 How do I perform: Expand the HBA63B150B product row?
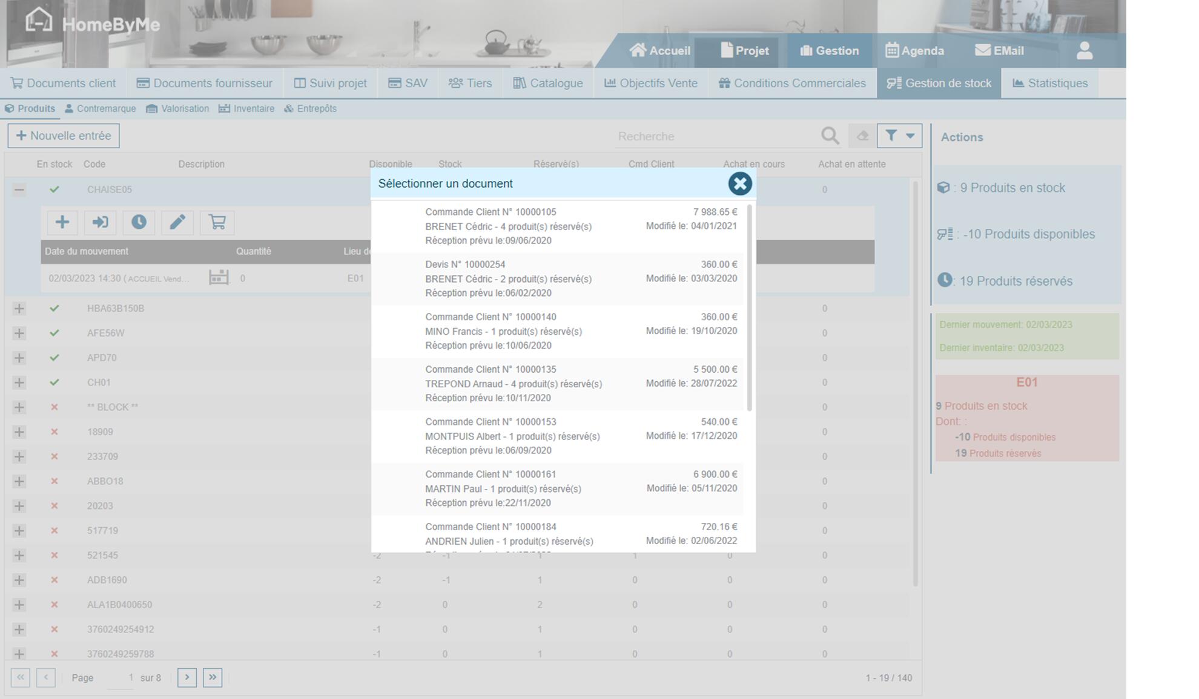click(x=19, y=309)
